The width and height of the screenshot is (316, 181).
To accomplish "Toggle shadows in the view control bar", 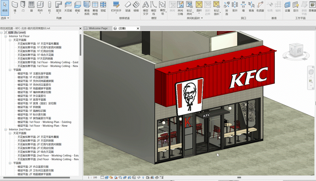I will tap(116, 178).
